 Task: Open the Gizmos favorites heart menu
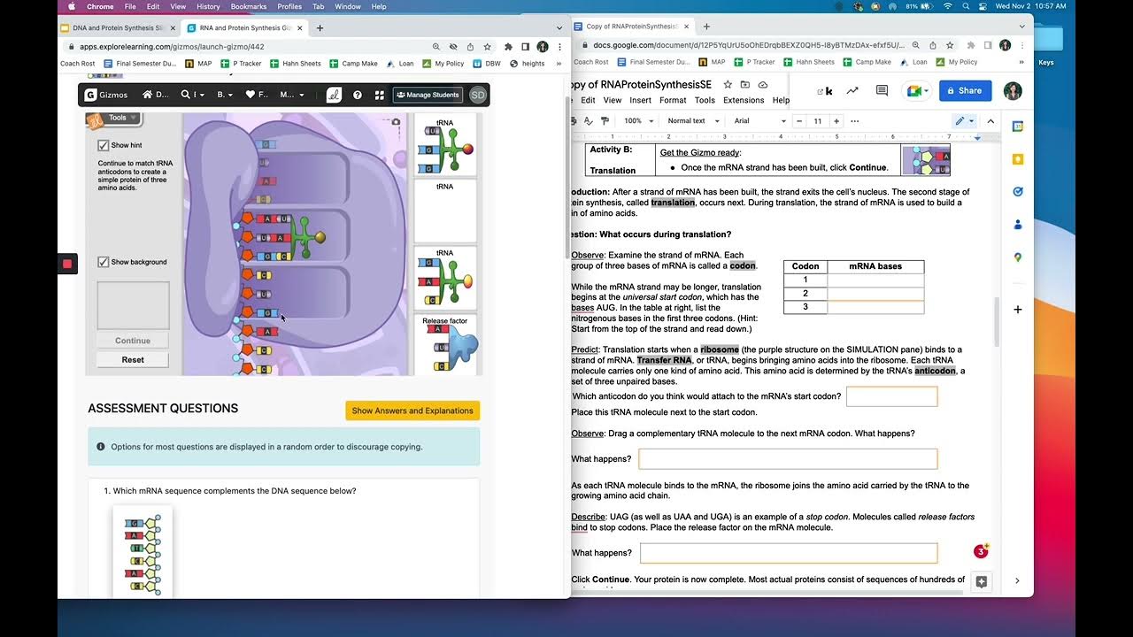257,95
